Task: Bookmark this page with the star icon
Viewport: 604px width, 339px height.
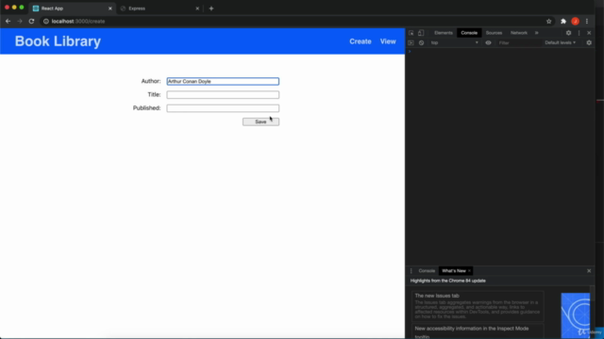Action: coord(549,21)
